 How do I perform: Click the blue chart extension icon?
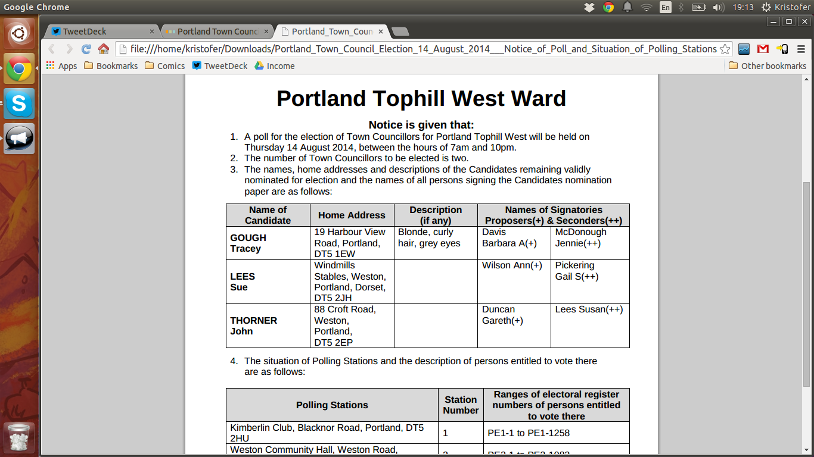point(744,49)
